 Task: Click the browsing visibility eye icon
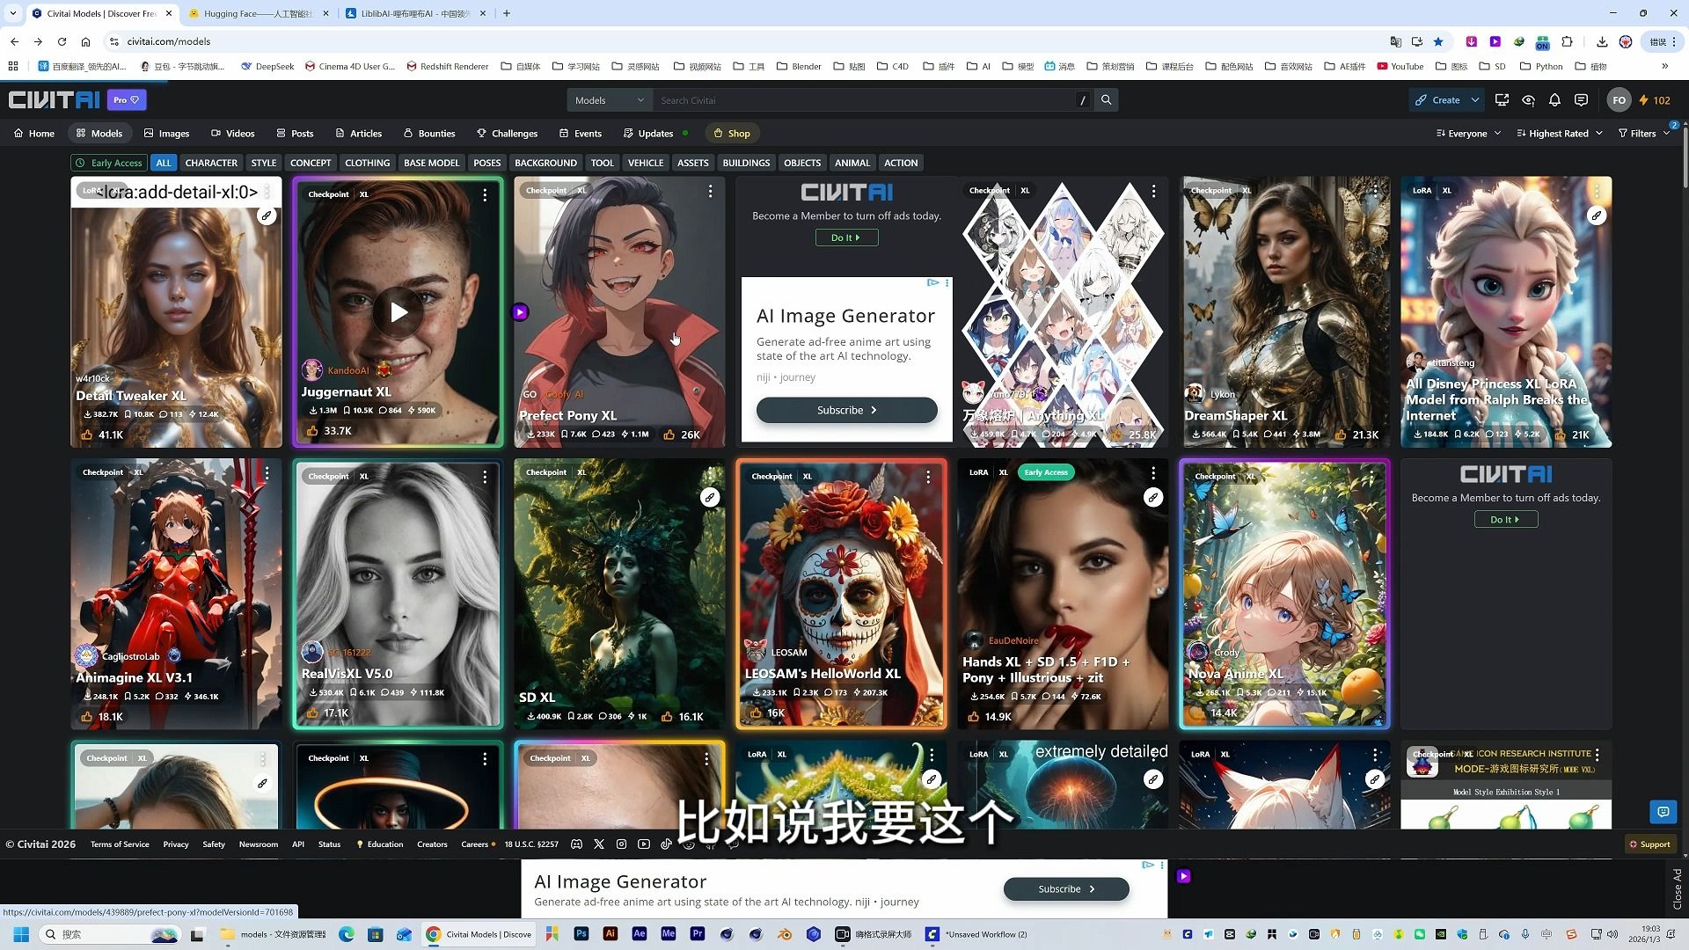point(1528,100)
